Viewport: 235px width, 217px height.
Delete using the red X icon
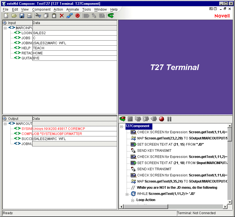[x=62, y=16]
